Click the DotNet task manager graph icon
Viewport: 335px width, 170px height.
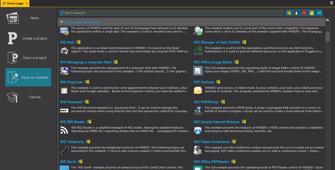click(x=198, y=51)
